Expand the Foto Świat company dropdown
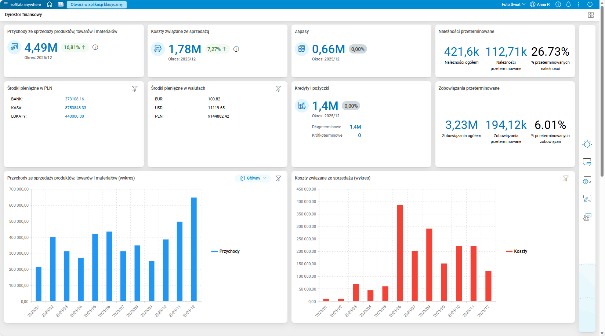 coord(513,4)
